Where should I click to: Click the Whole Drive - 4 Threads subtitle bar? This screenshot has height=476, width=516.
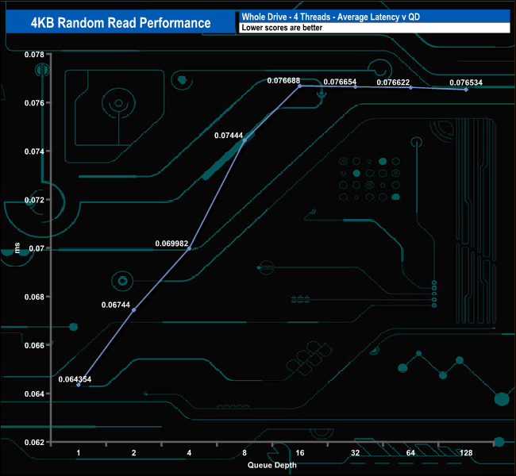click(x=373, y=17)
